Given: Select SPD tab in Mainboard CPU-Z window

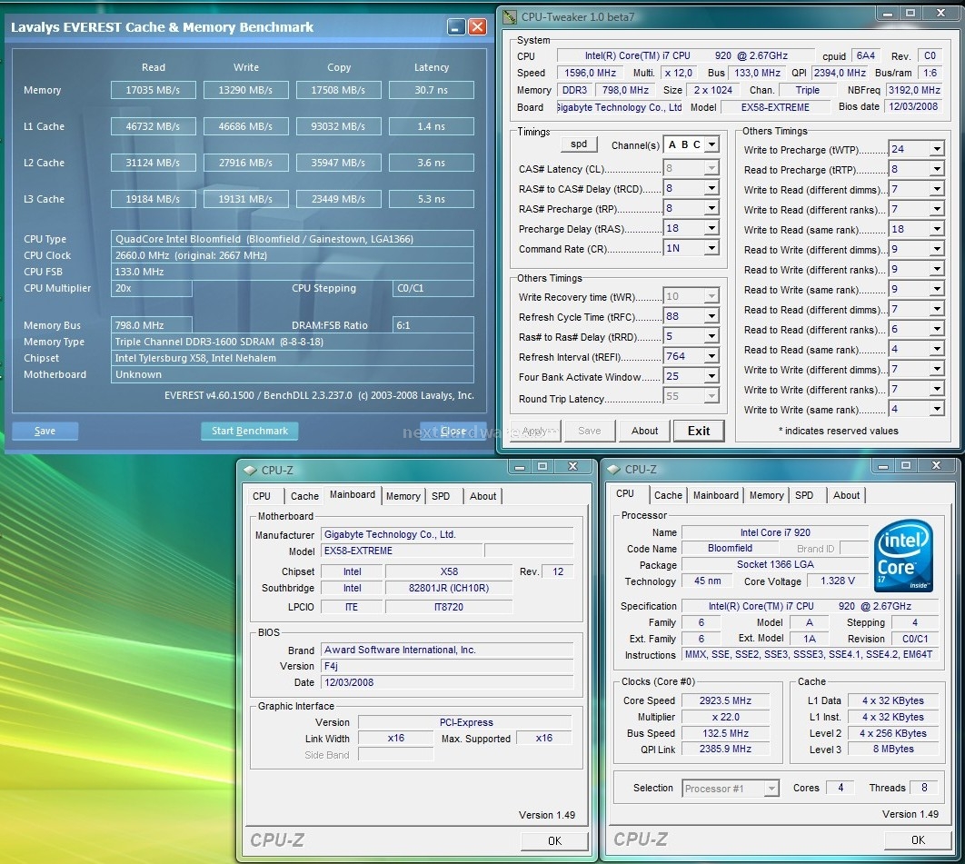Looking at the screenshot, I should pyautogui.click(x=441, y=496).
